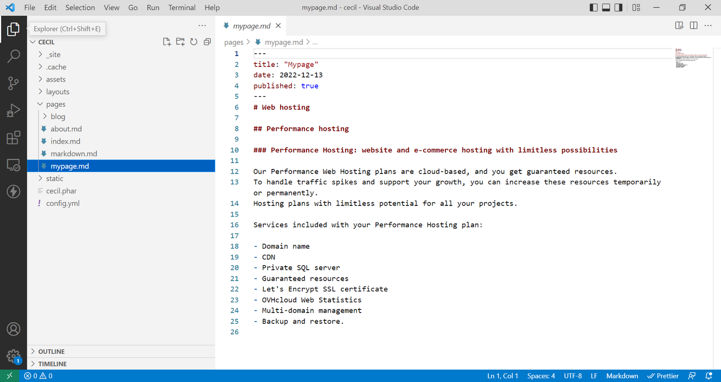Toggle the bottom Panel visibility

[x=605, y=7]
